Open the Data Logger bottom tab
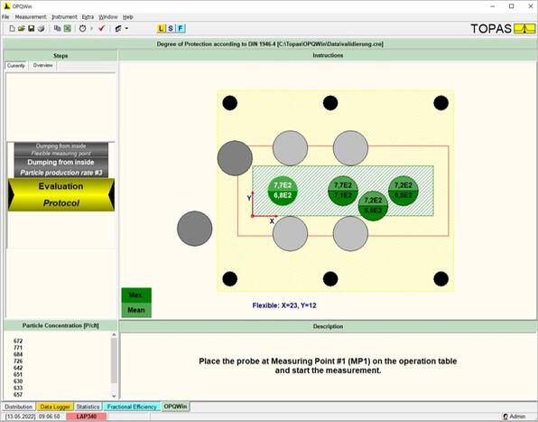This screenshot has height=422, width=538. (x=55, y=407)
